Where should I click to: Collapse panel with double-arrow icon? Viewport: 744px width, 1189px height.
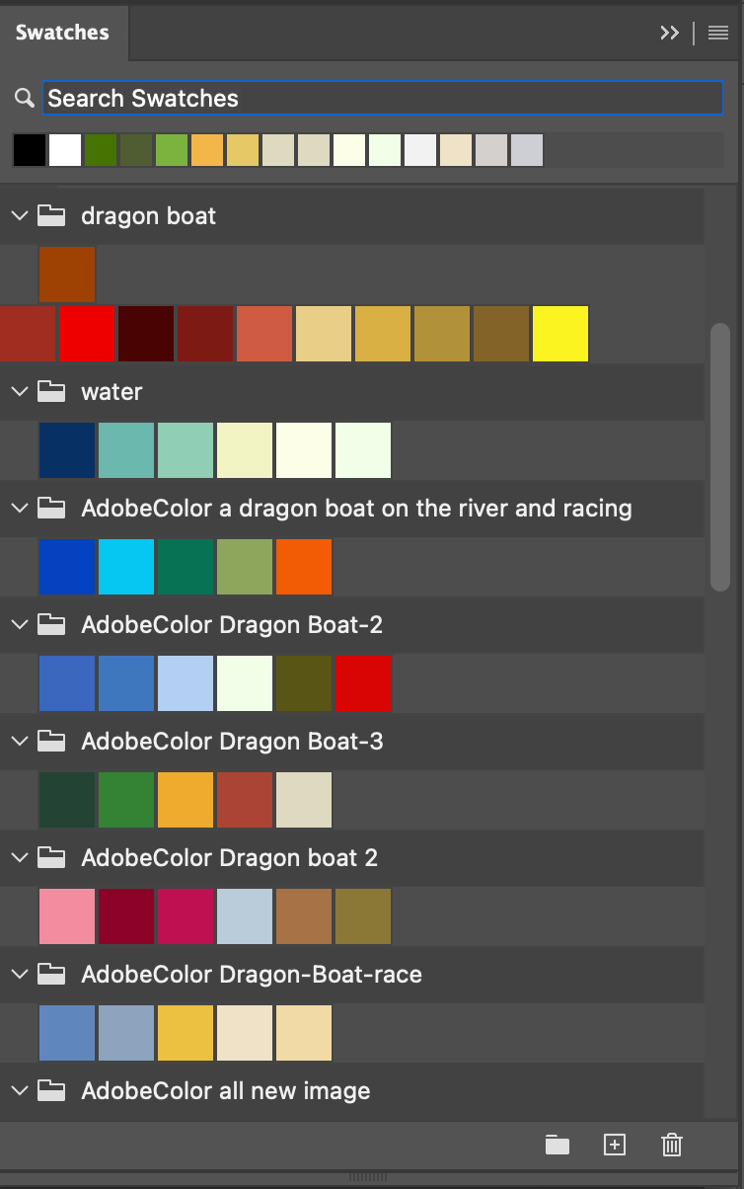tap(670, 33)
